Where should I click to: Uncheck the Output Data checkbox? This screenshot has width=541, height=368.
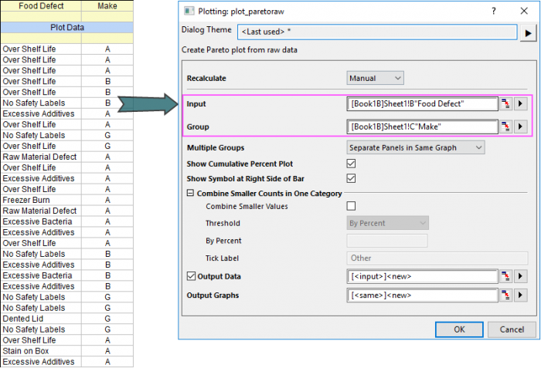point(191,276)
